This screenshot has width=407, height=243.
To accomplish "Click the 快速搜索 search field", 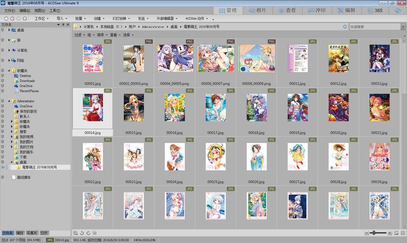I will click(x=375, y=26).
